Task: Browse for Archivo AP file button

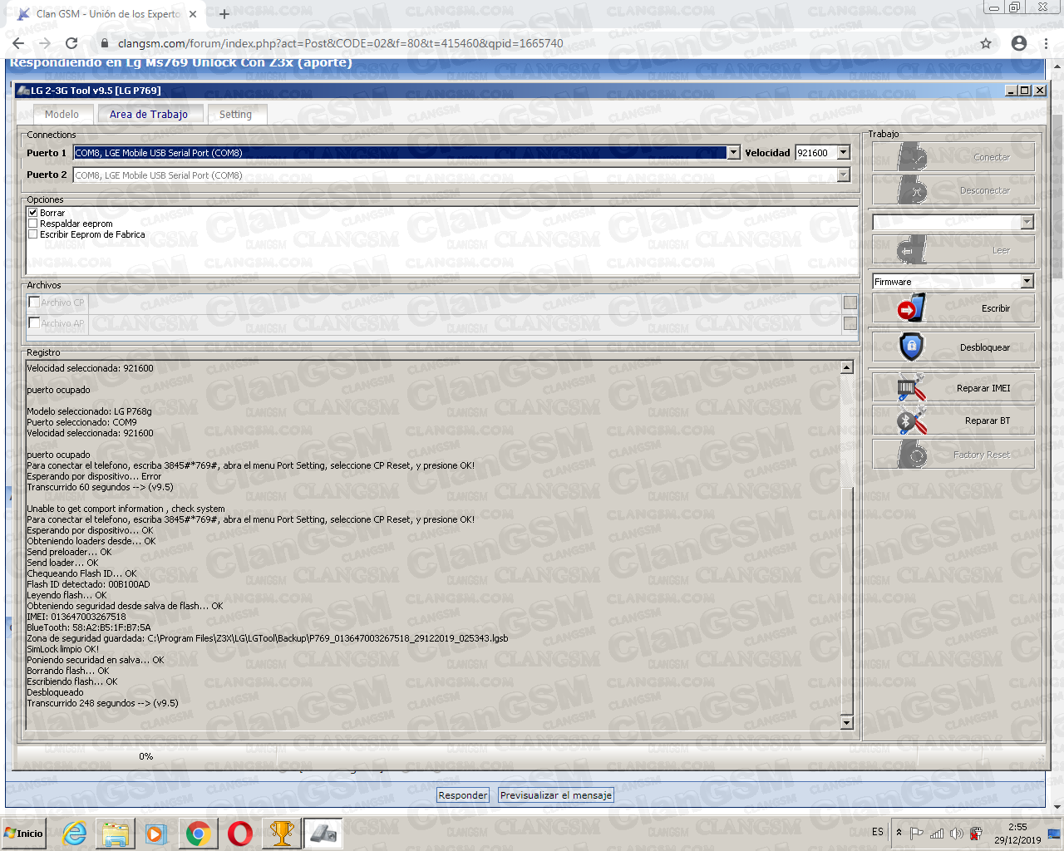Action: [x=850, y=323]
